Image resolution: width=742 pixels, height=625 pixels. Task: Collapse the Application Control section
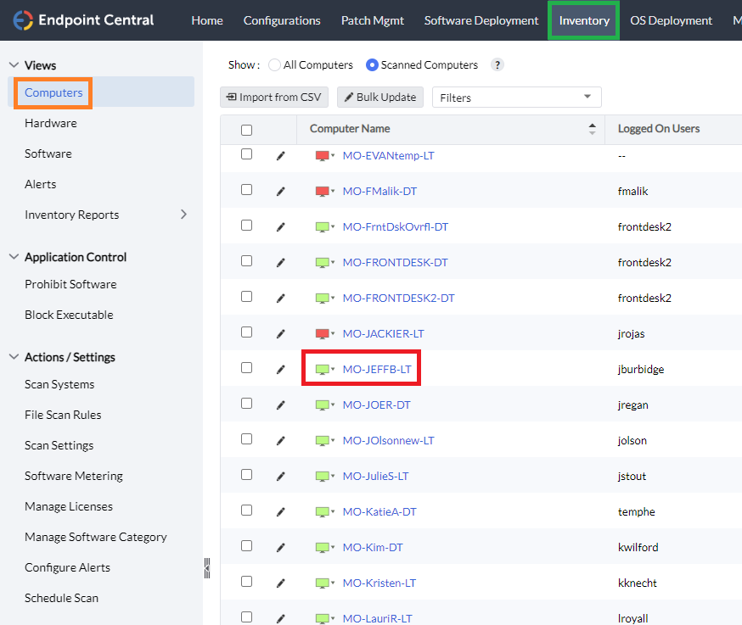[x=14, y=257]
